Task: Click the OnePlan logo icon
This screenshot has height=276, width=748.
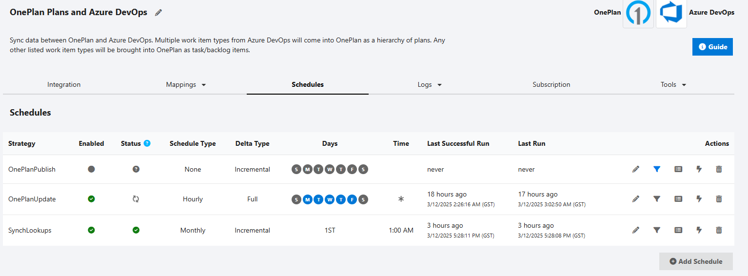Action: 638,13
